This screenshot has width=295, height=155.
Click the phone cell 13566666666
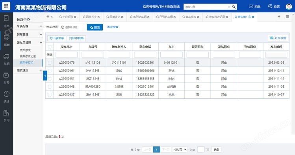click(145, 71)
